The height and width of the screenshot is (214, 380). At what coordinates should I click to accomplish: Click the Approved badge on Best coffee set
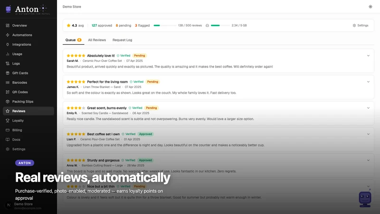coord(146,134)
